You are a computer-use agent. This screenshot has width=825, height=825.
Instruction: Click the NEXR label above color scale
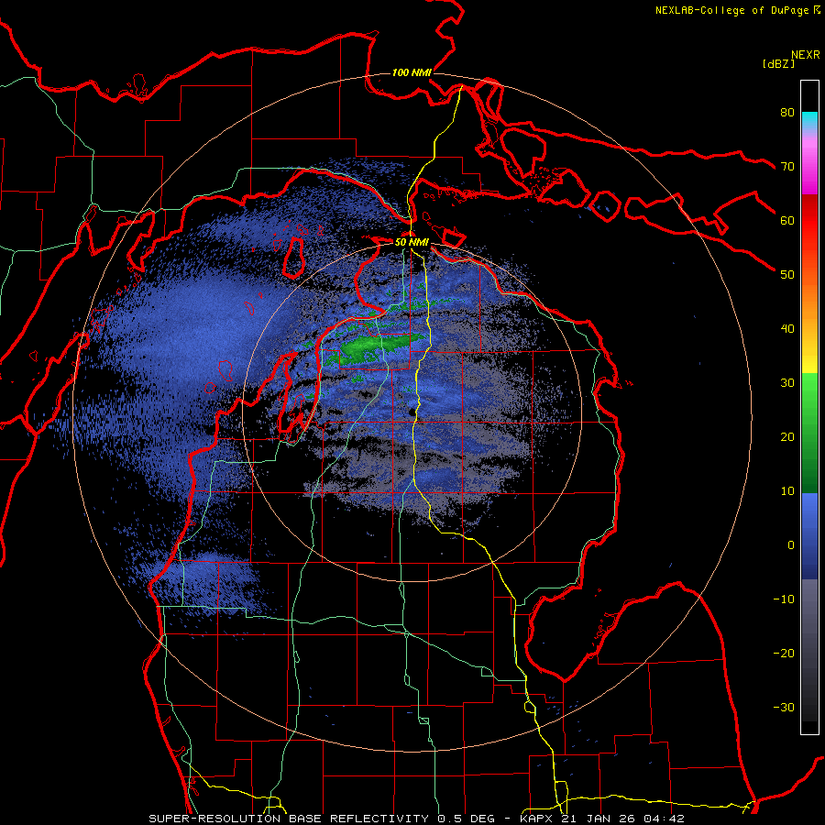[x=806, y=55]
